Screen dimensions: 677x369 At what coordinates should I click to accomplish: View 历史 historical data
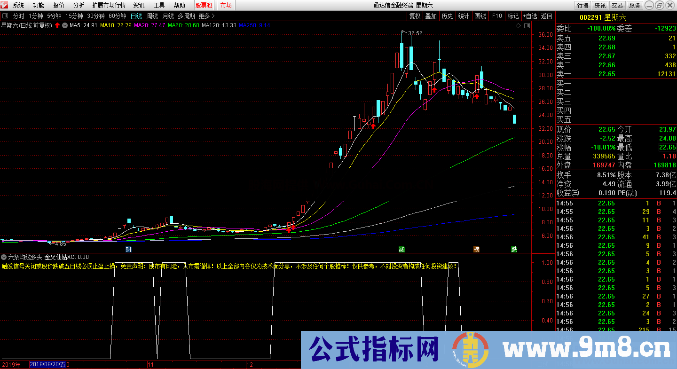point(447,16)
